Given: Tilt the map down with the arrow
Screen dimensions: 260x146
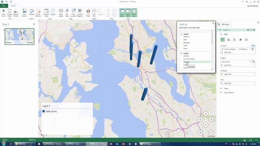Looking at the screenshot, I should coord(206,125).
